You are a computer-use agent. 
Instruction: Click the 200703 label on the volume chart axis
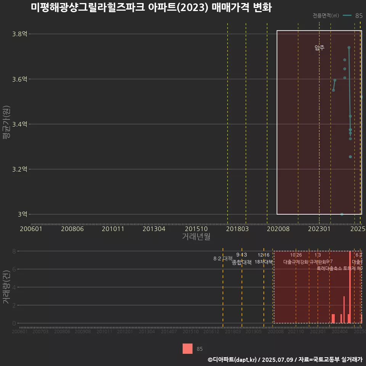click(40, 331)
